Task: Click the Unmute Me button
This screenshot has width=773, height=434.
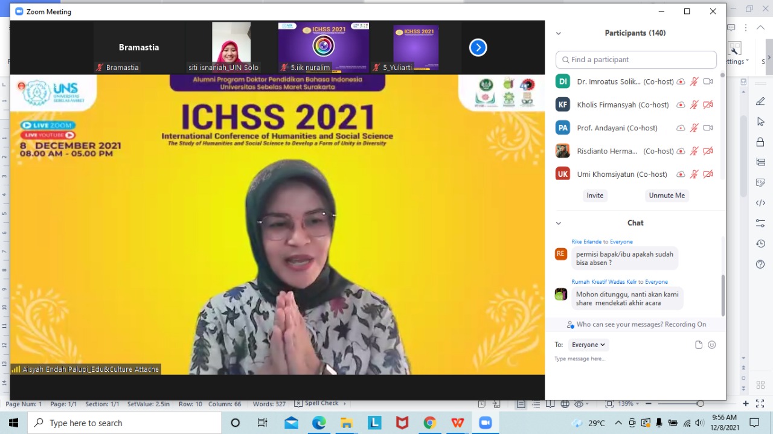Action: pos(667,196)
